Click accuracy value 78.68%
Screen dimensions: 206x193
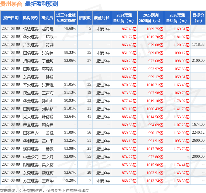[x=70, y=28]
